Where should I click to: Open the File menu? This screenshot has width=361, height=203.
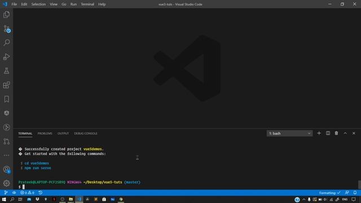[x=14, y=4]
